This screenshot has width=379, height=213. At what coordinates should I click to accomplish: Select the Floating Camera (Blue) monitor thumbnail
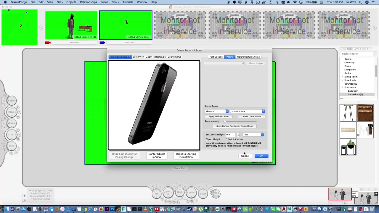126,25
